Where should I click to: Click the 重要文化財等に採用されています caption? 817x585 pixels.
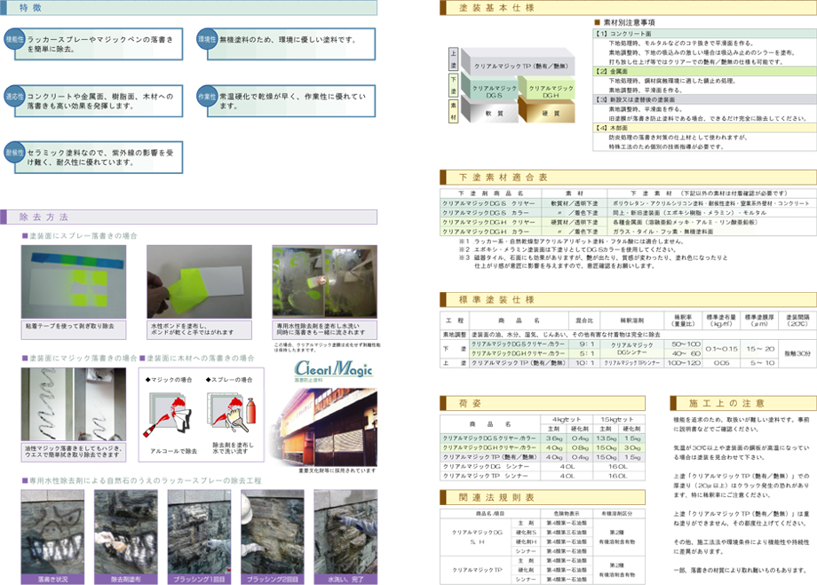coord(337,470)
